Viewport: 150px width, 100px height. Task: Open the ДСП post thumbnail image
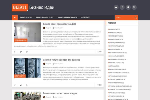pos(27,32)
